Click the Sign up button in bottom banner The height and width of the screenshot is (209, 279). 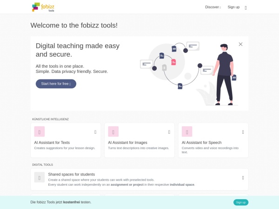pyautogui.click(x=240, y=202)
